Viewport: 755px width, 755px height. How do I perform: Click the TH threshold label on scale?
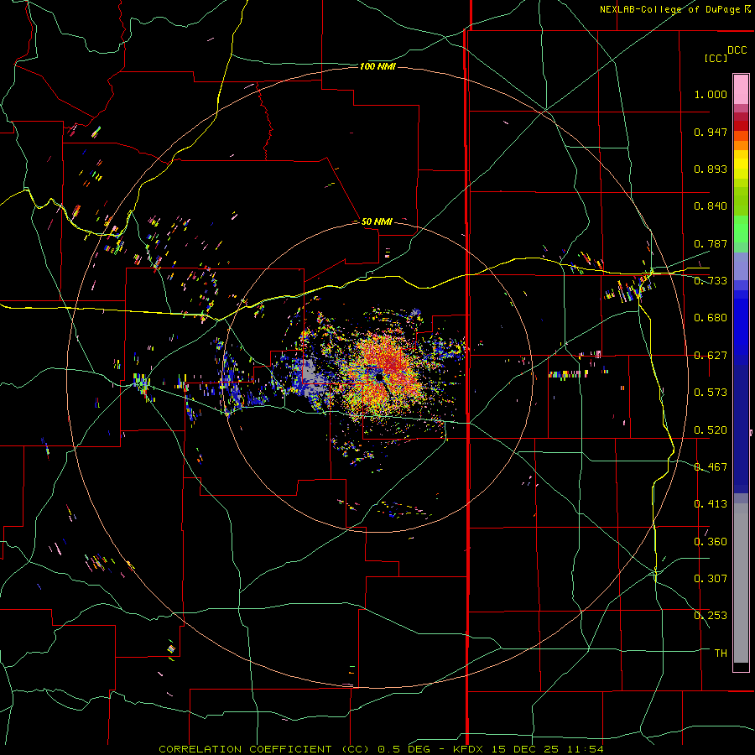721,653
